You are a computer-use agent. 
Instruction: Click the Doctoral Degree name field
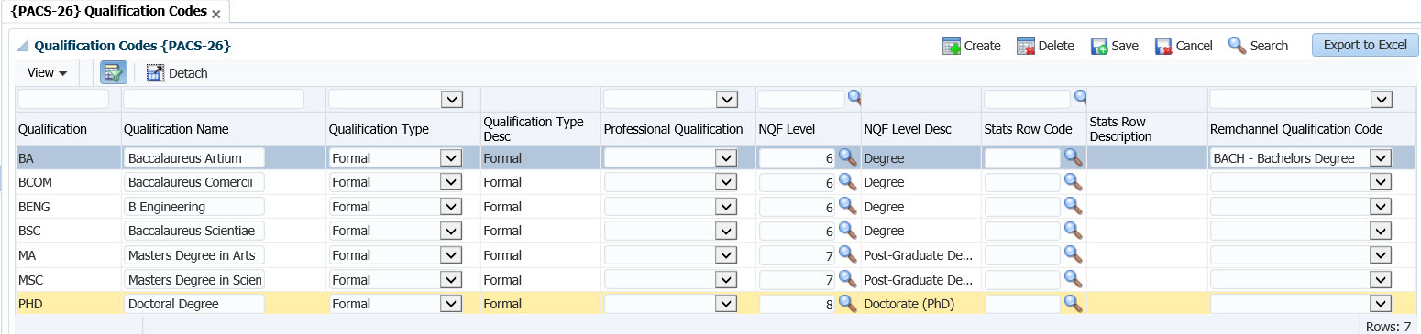(194, 304)
